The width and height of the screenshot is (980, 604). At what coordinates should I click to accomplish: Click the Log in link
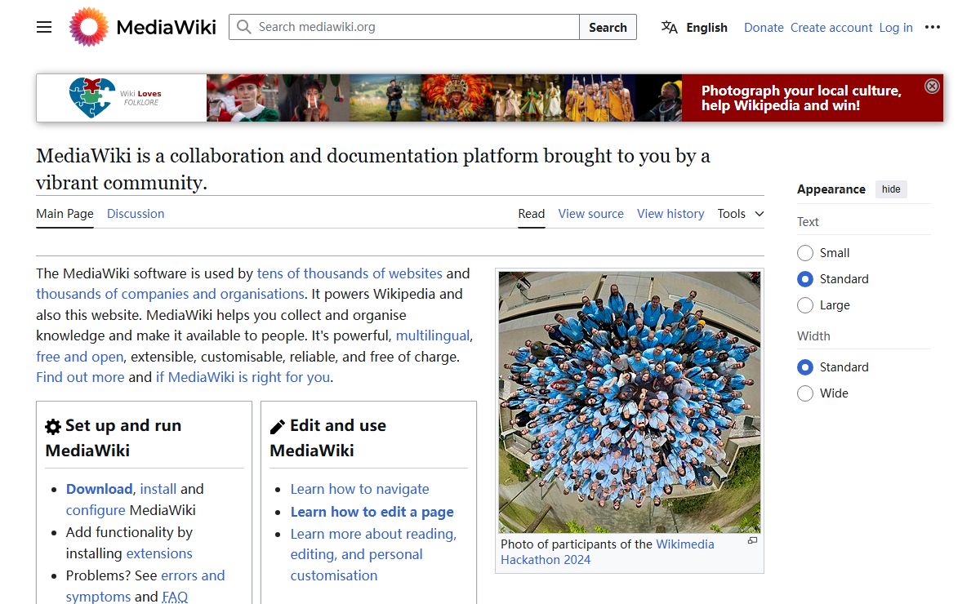point(896,27)
